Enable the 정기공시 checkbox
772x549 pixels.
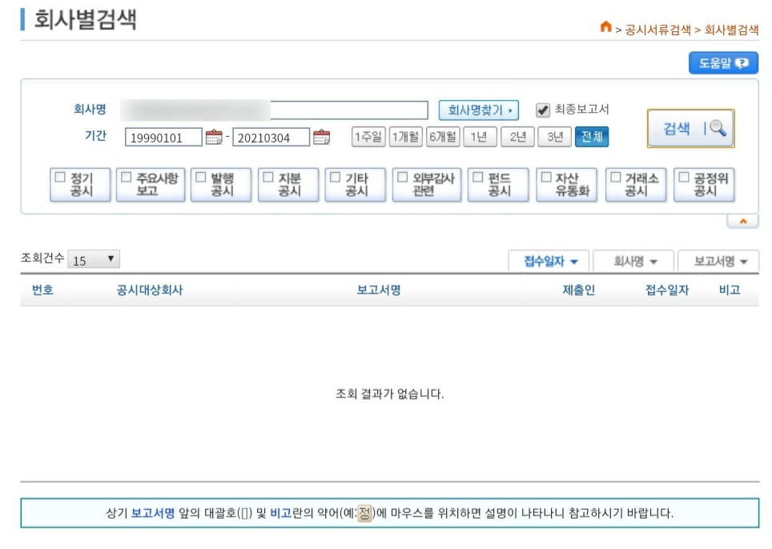[x=60, y=178]
